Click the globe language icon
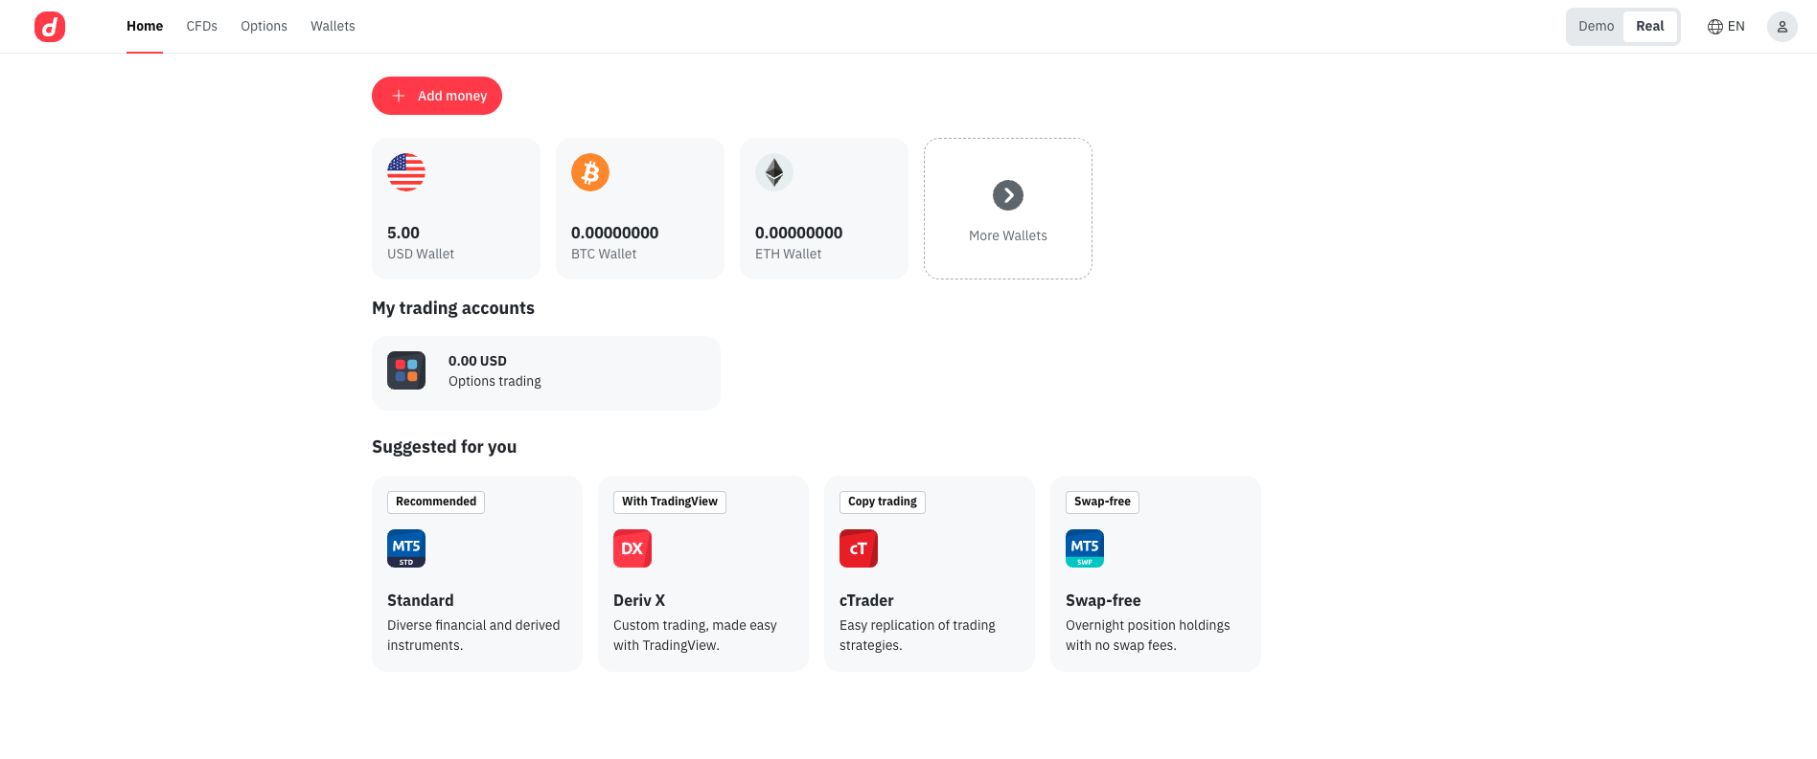This screenshot has width=1817, height=759. tap(1715, 27)
